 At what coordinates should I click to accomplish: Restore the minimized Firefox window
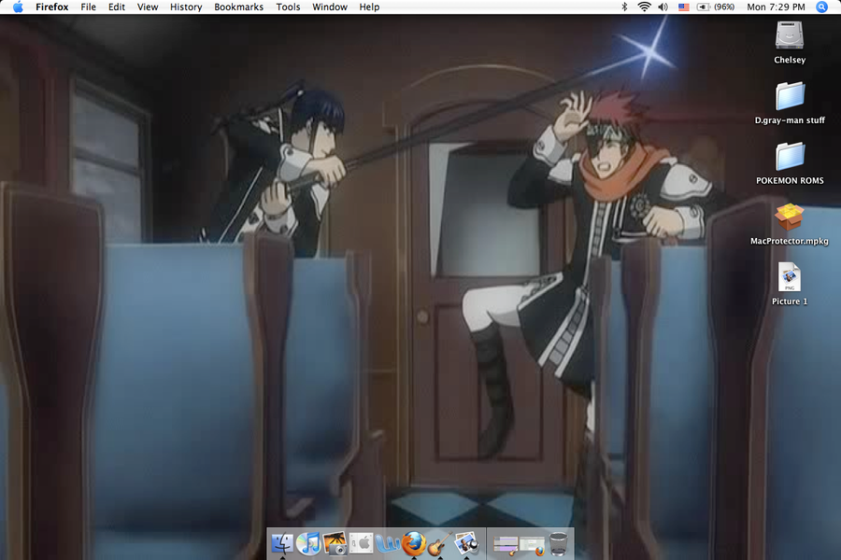[x=532, y=545]
